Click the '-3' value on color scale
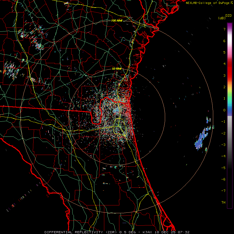Image resolution: width=234 pixels, height=234 pixels. [223, 145]
